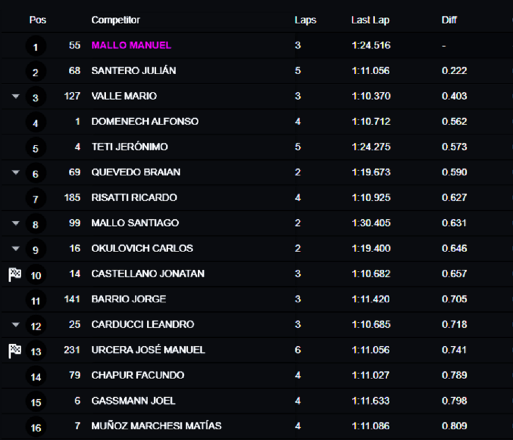The image size is (513, 440).
Task: Click checkered flag icon beside Castellano Jonatan
Action: click(x=15, y=274)
